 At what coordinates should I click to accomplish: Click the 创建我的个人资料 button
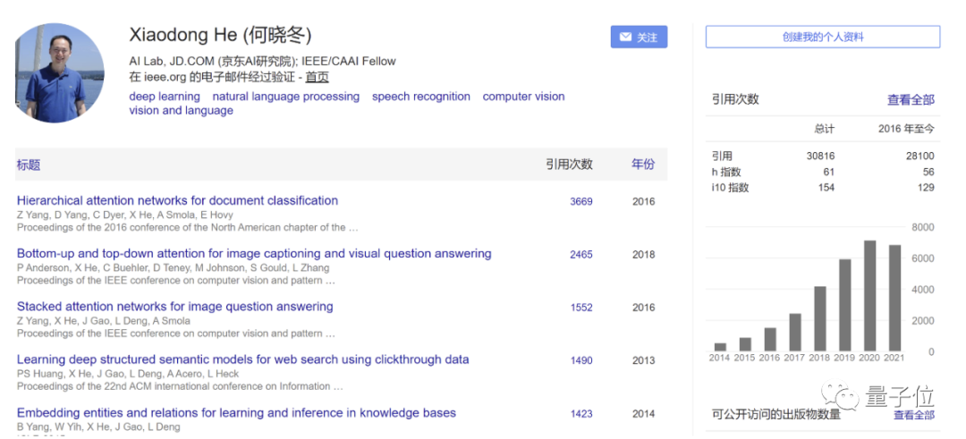tap(822, 37)
